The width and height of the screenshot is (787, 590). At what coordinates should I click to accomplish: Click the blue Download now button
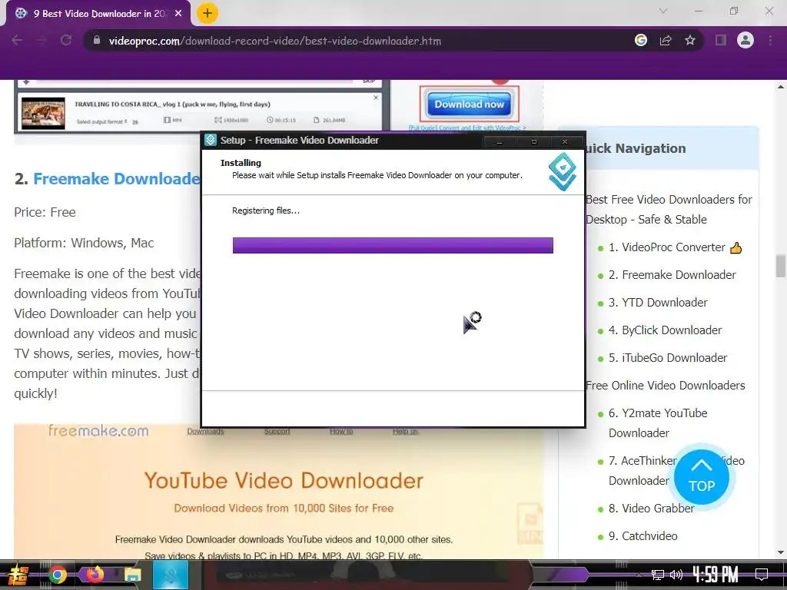[470, 104]
